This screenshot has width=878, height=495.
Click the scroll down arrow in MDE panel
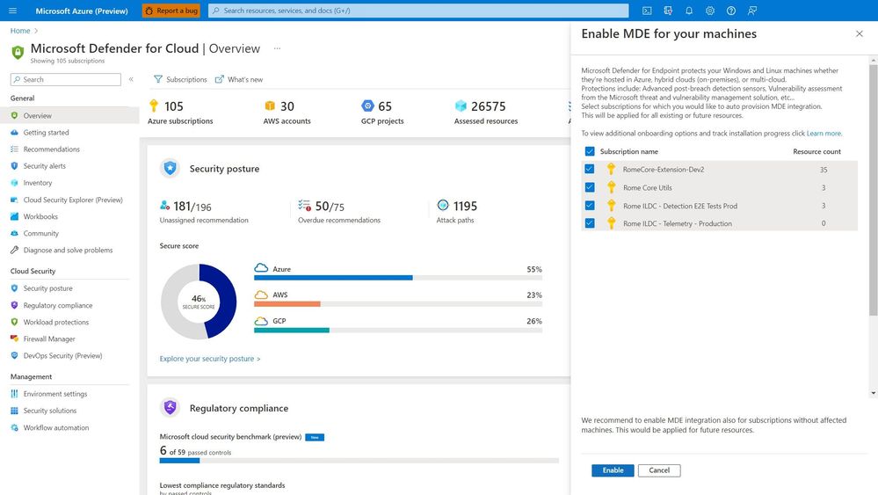[873, 394]
